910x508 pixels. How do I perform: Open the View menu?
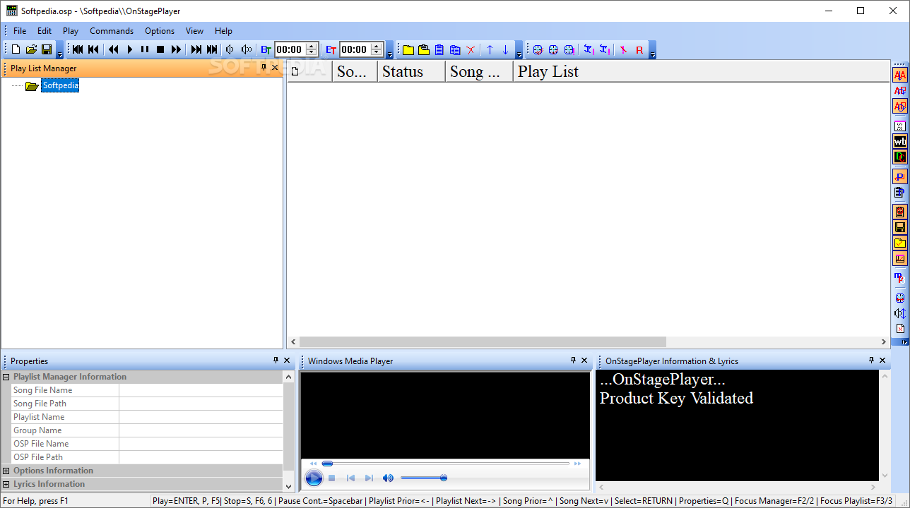point(194,31)
